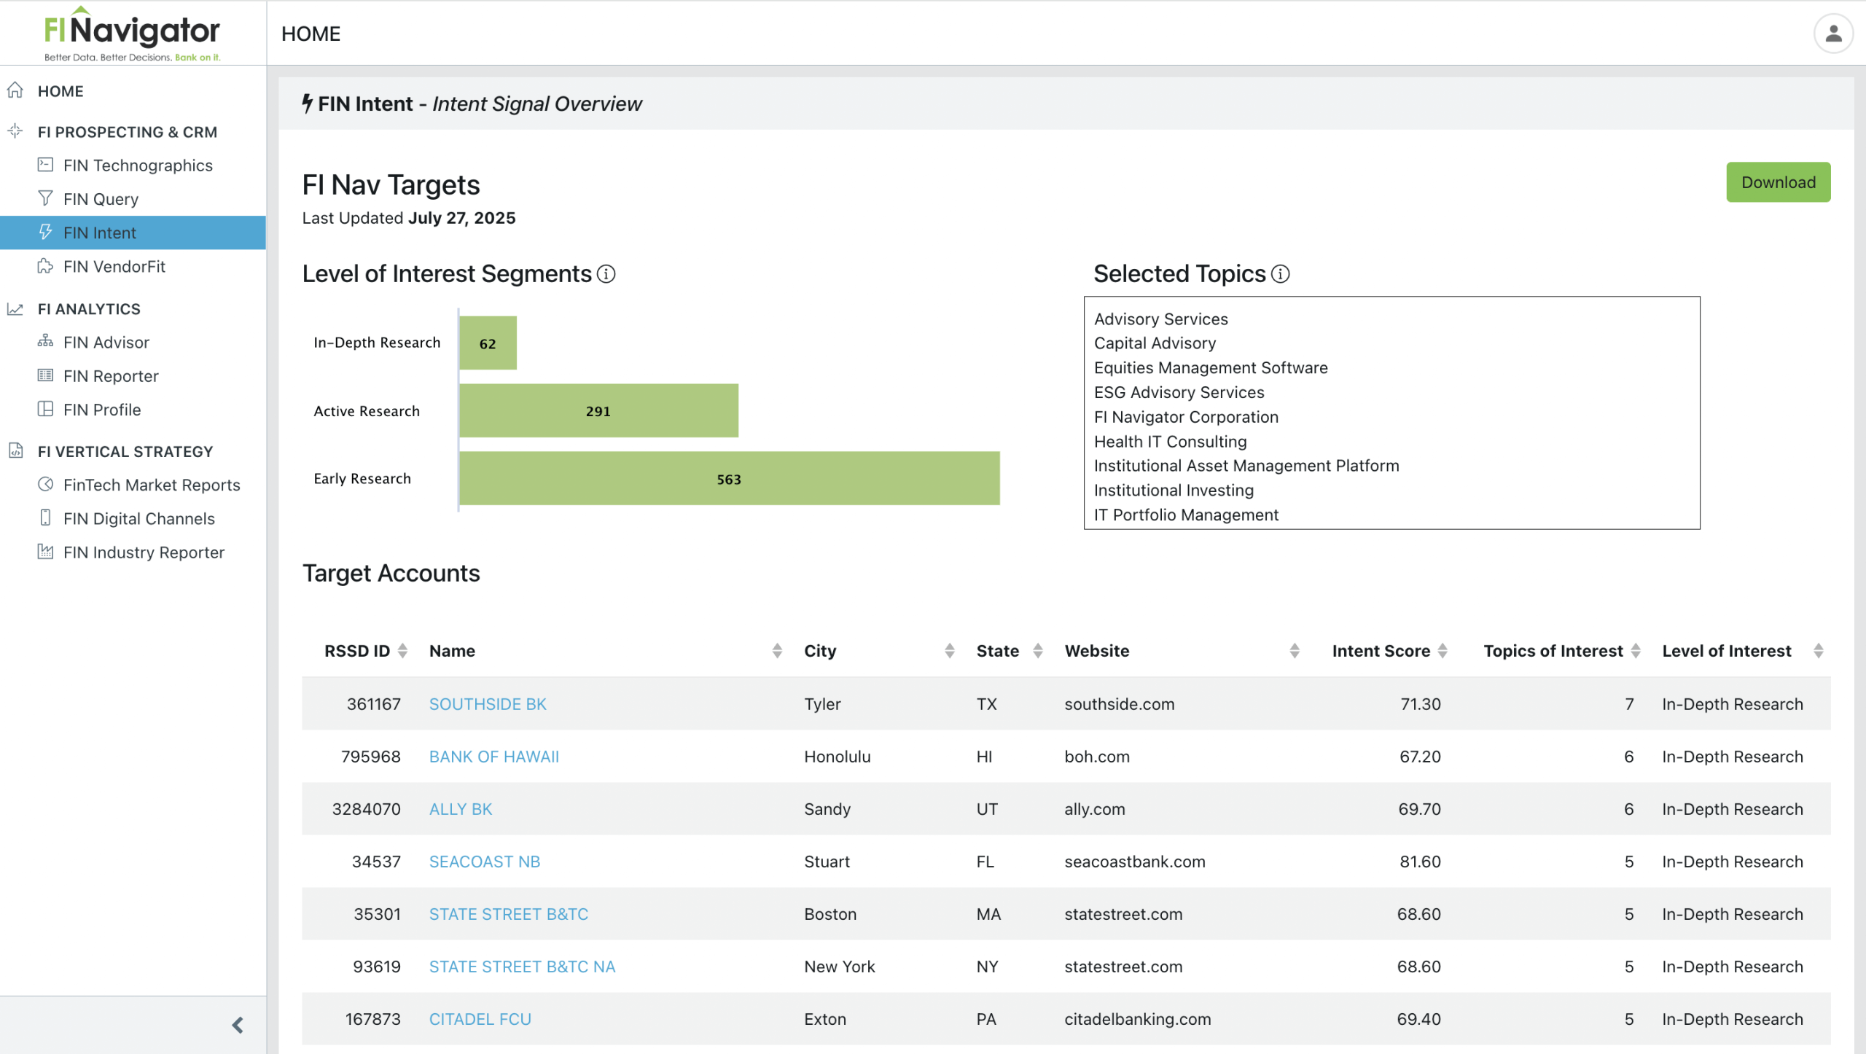Open the CITADEL FCU account link
Image resolution: width=1866 pixels, height=1054 pixels.
click(480, 1019)
